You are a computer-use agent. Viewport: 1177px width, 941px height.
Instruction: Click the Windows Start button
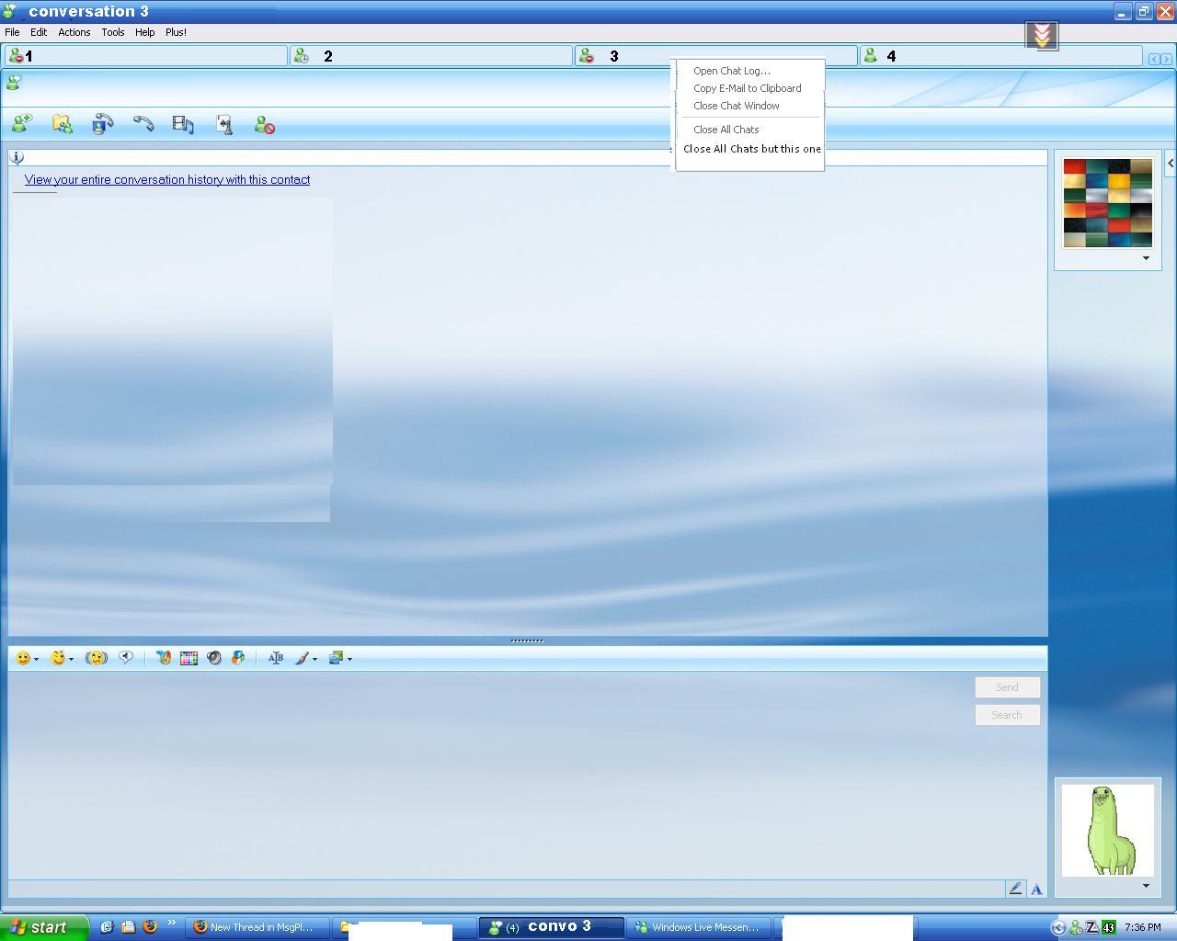click(x=43, y=927)
